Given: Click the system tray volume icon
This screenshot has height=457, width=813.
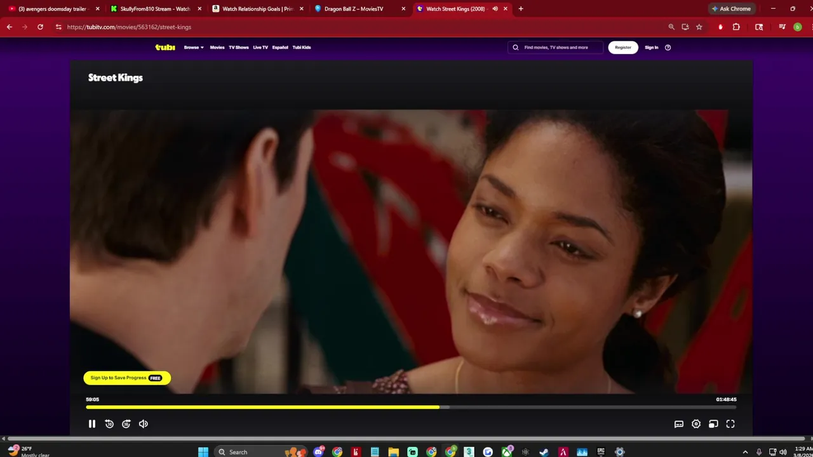Looking at the screenshot, I should coord(783,452).
